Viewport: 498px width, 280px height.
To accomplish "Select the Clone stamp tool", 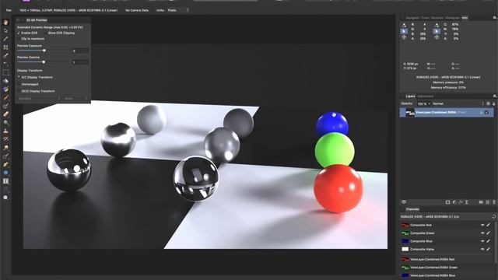I will [x=5, y=131].
